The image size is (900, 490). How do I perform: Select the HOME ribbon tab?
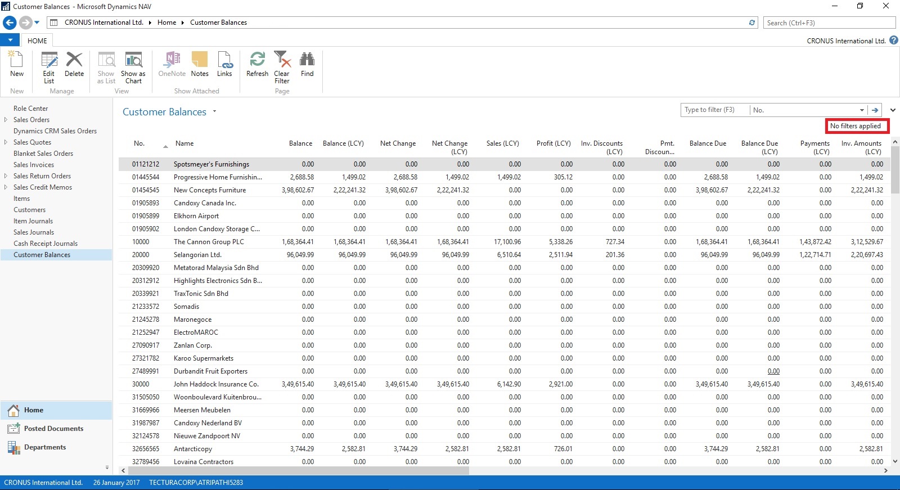[37, 41]
